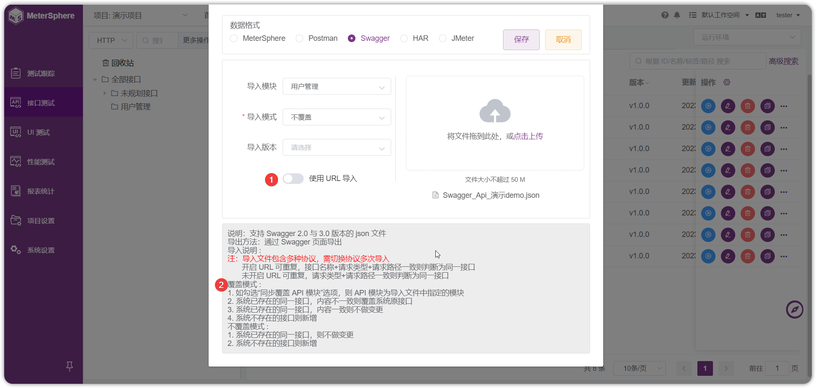Select the JMeter data format radio
This screenshot has width=816, height=388.
tap(442, 38)
